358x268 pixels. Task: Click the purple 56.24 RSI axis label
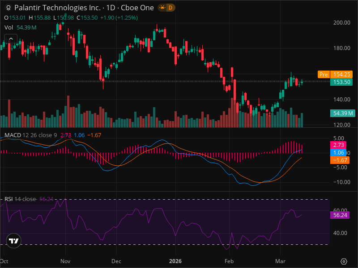click(x=340, y=215)
